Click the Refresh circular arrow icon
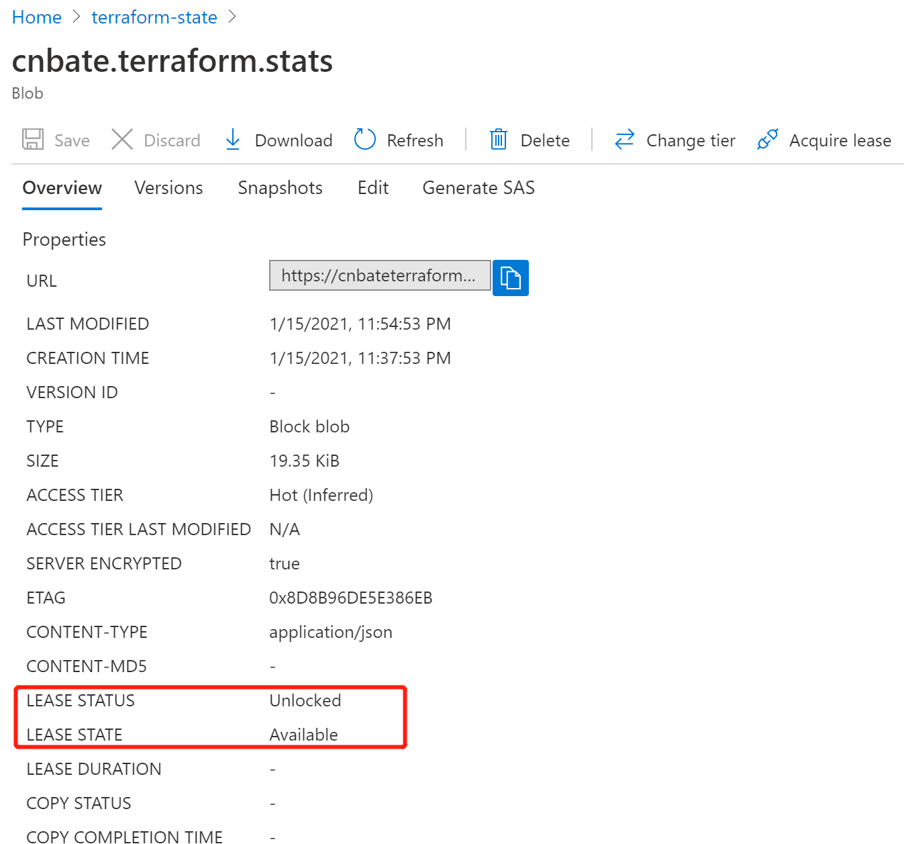This screenshot has height=844, width=904. tap(365, 140)
